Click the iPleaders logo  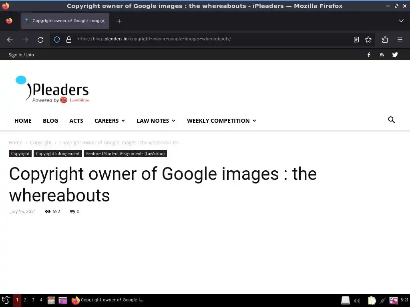coord(52,90)
